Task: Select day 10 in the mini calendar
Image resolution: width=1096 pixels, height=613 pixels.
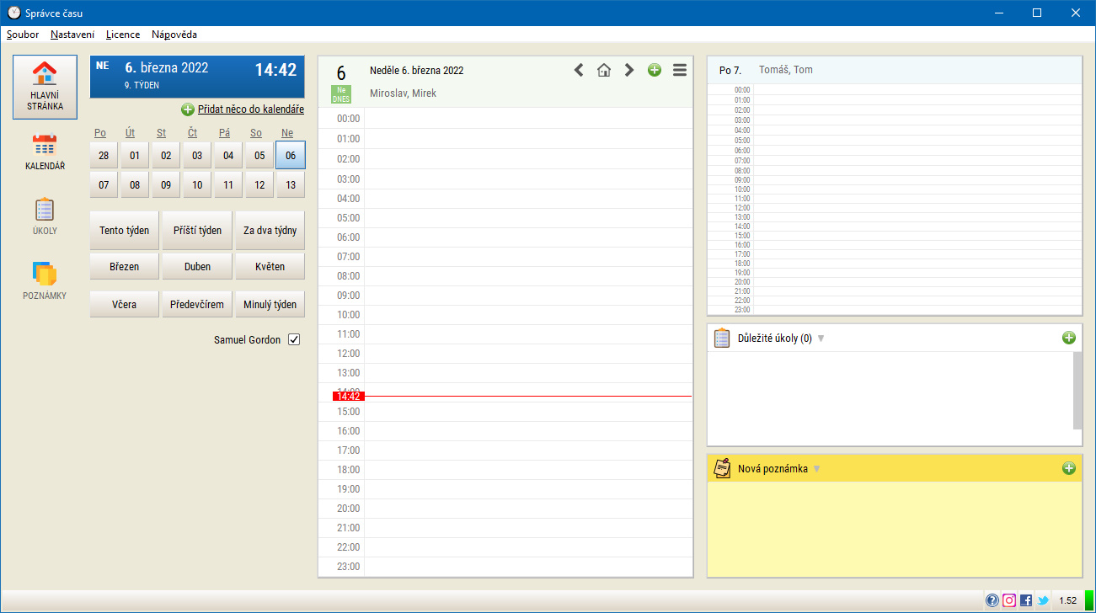Action: click(197, 184)
